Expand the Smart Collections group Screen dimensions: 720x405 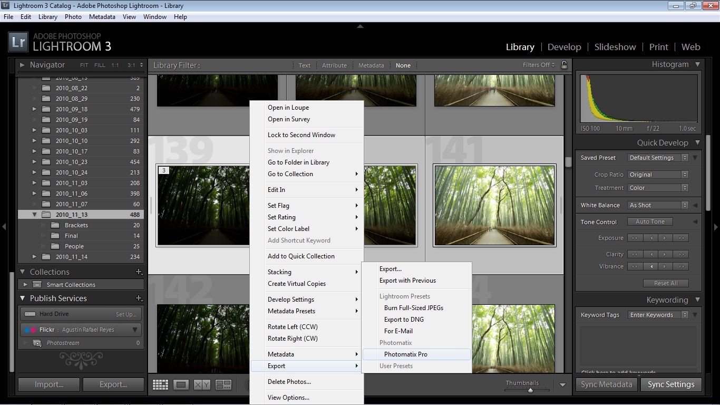click(25, 285)
